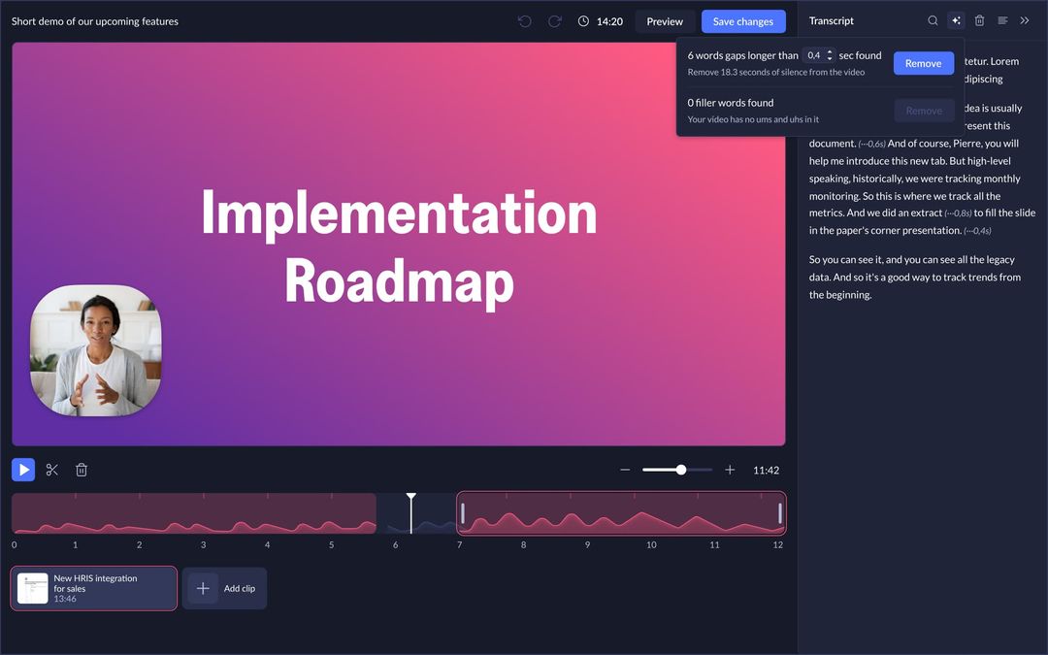Collapse the Transcript panel with the double chevron
Image resolution: width=1048 pixels, height=655 pixels.
tap(1025, 19)
